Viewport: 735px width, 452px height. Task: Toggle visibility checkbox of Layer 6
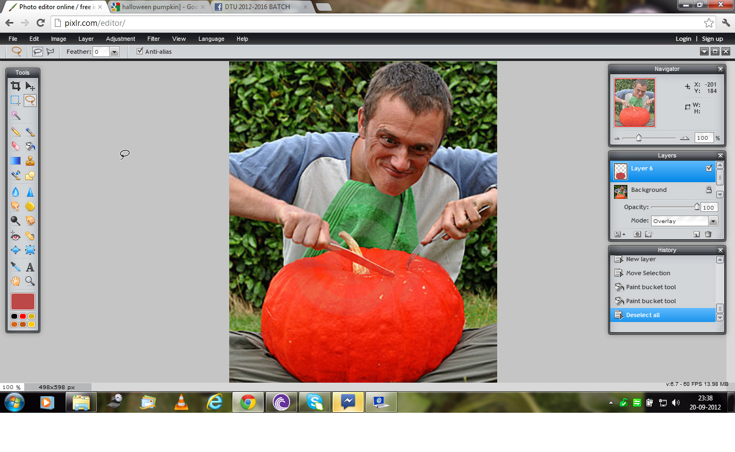[709, 168]
